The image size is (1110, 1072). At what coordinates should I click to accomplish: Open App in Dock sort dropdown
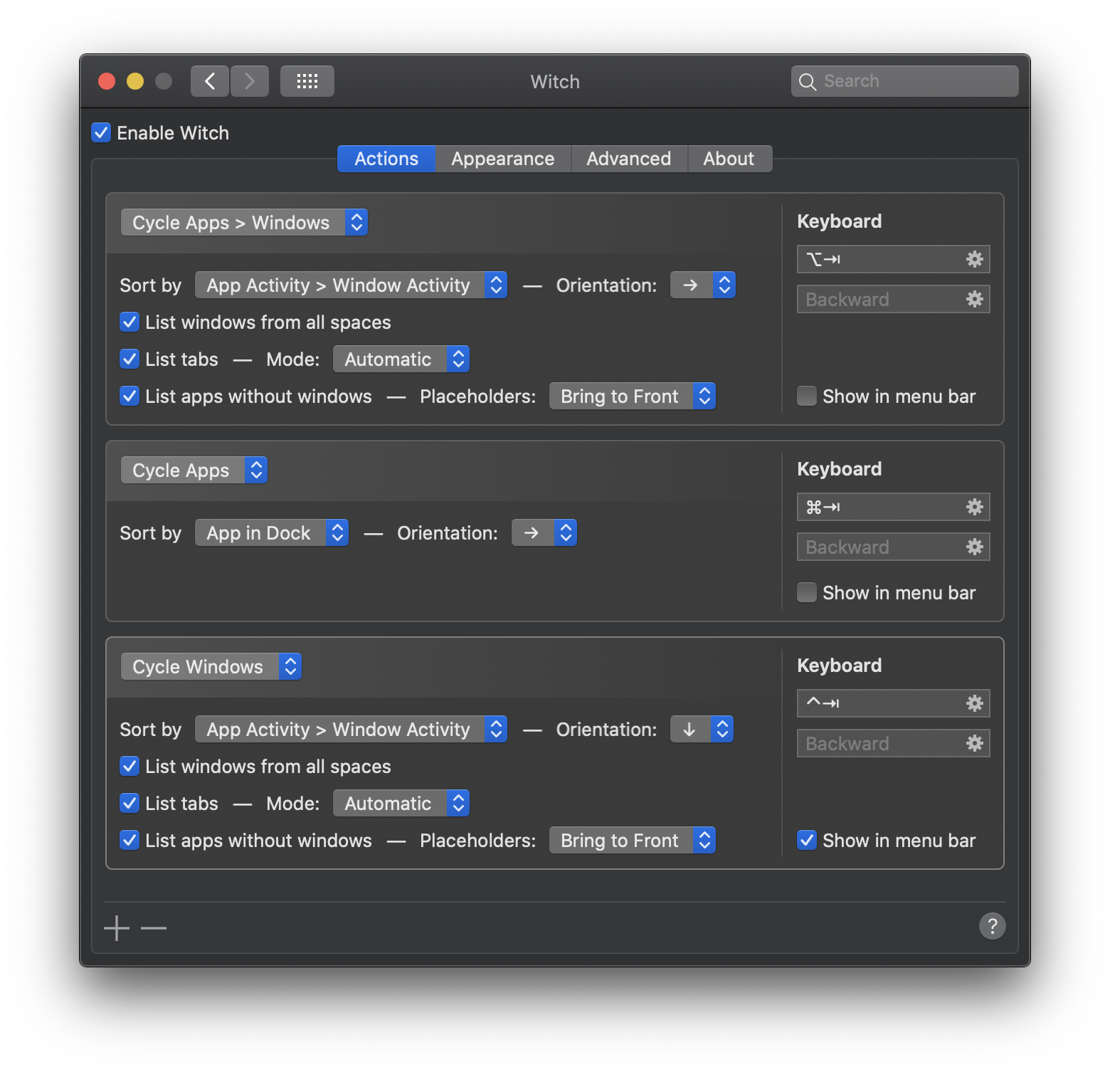272,532
